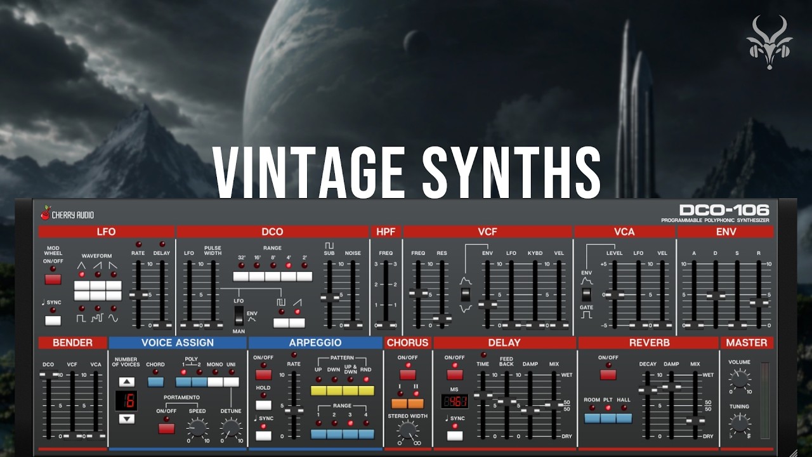Toggle the Arpeggio Hold button
This screenshot has width=812, height=457.
[x=263, y=405]
